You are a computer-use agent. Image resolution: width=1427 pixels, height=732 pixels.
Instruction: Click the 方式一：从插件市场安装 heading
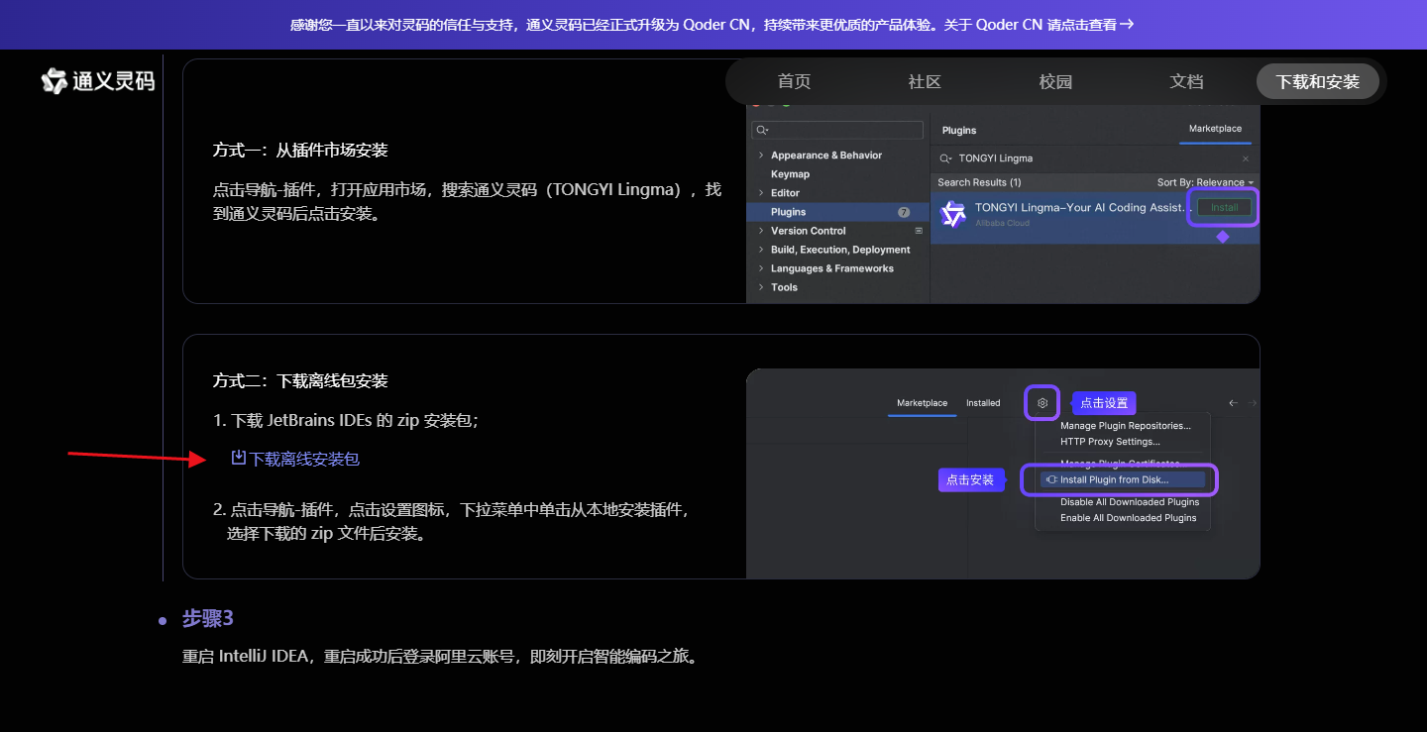(x=300, y=151)
